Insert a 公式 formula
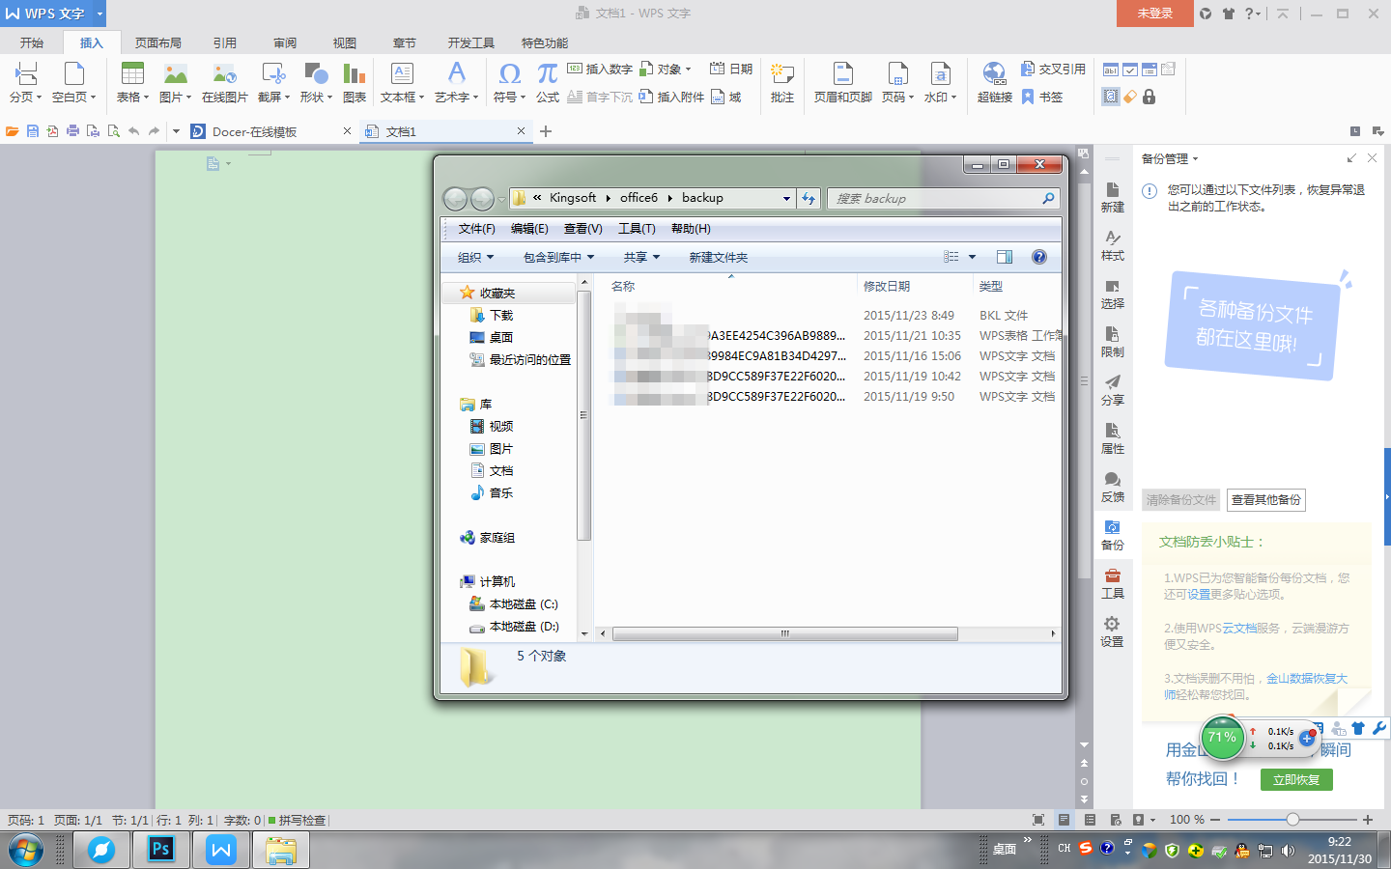This screenshot has width=1391, height=869. 548,74
